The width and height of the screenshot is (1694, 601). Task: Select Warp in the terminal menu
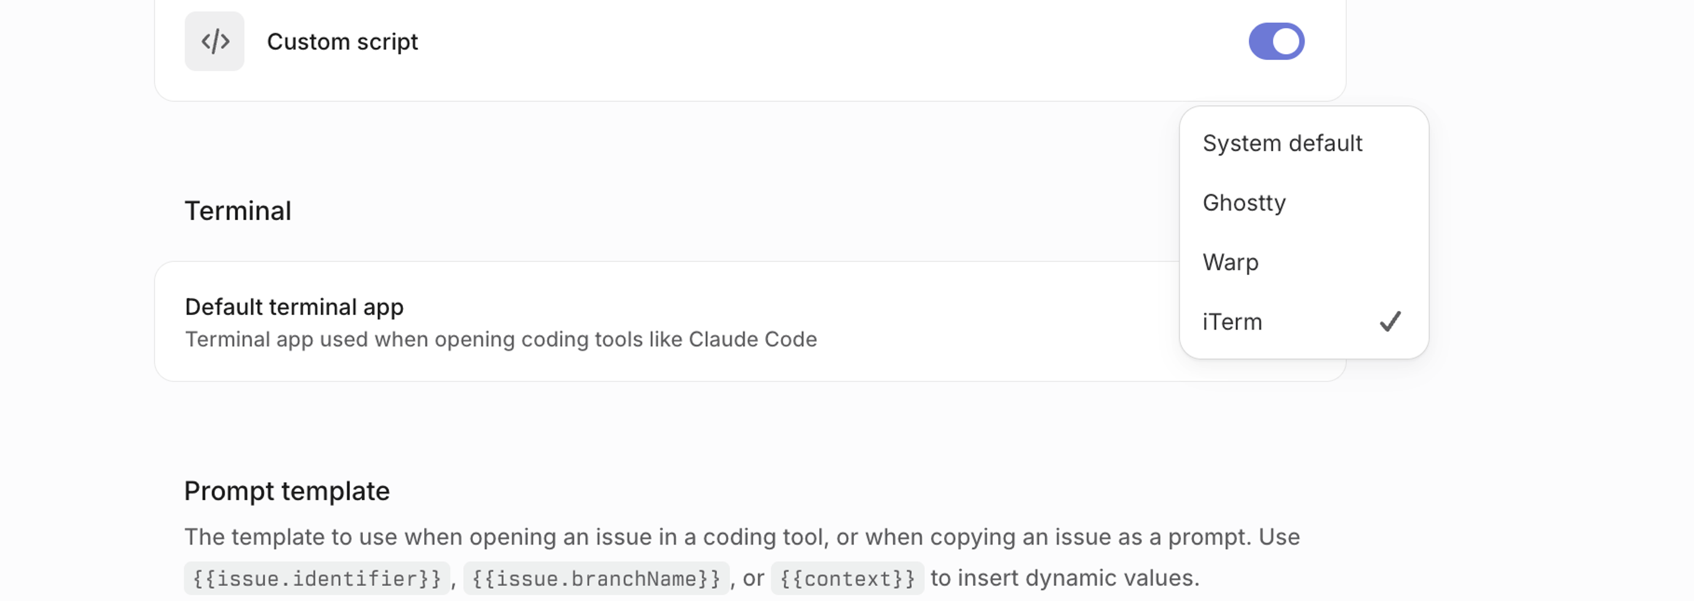(x=1231, y=261)
